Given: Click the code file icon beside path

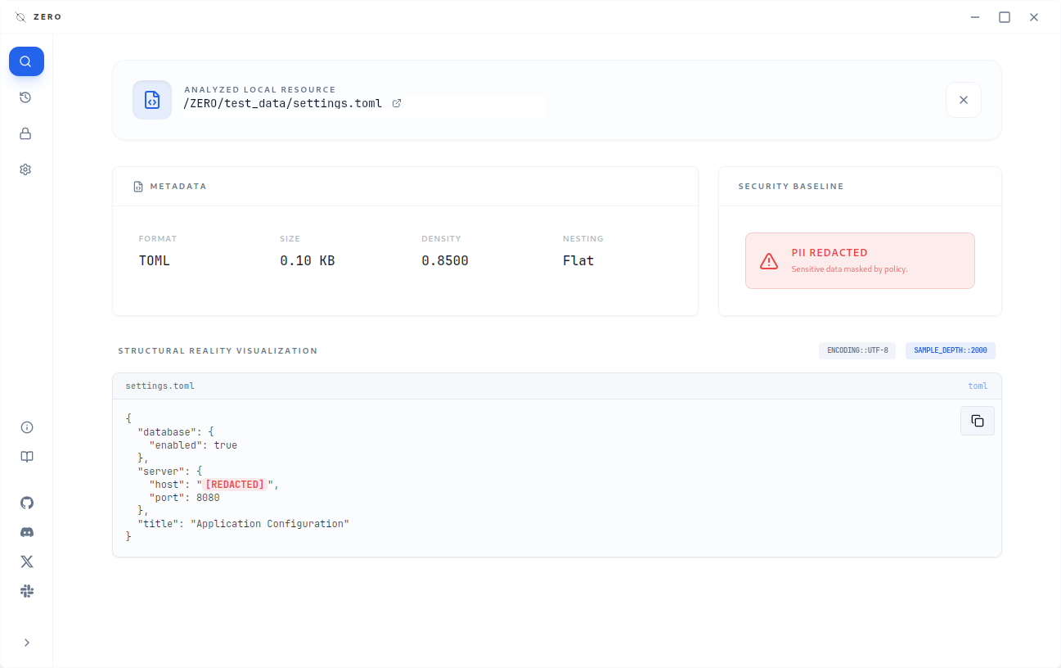Looking at the screenshot, I should coord(152,100).
